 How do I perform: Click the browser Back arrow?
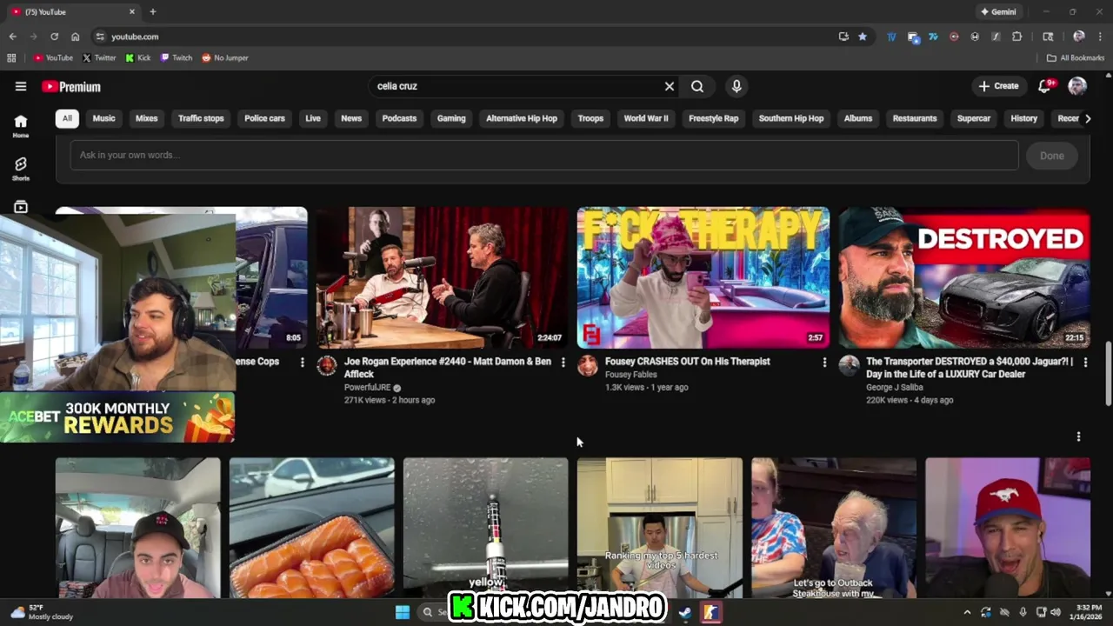pyautogui.click(x=12, y=37)
